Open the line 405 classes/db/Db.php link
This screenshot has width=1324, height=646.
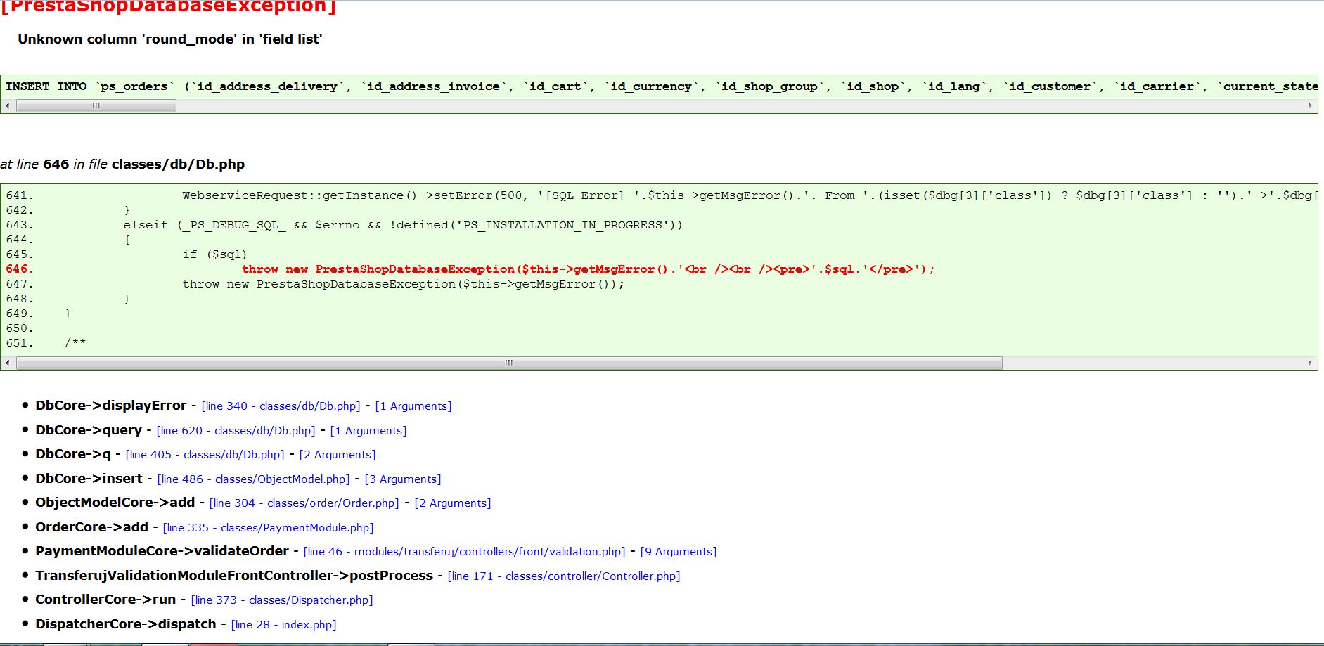pyautogui.click(x=205, y=455)
